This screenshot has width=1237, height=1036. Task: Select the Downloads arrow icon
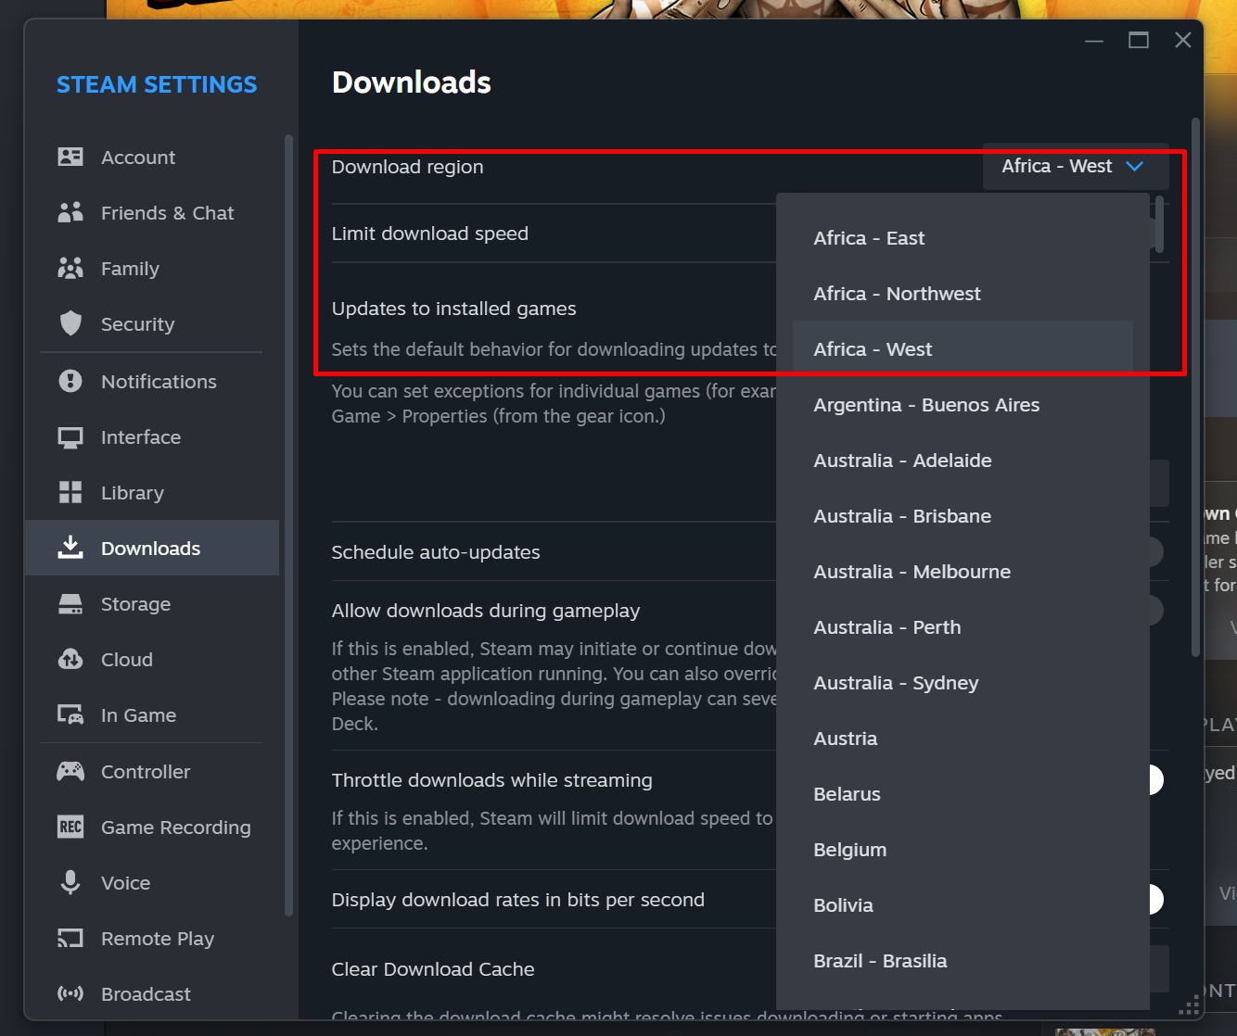click(x=70, y=548)
